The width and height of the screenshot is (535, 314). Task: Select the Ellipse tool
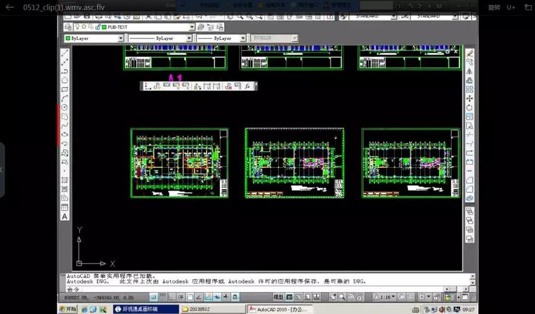tap(64, 134)
